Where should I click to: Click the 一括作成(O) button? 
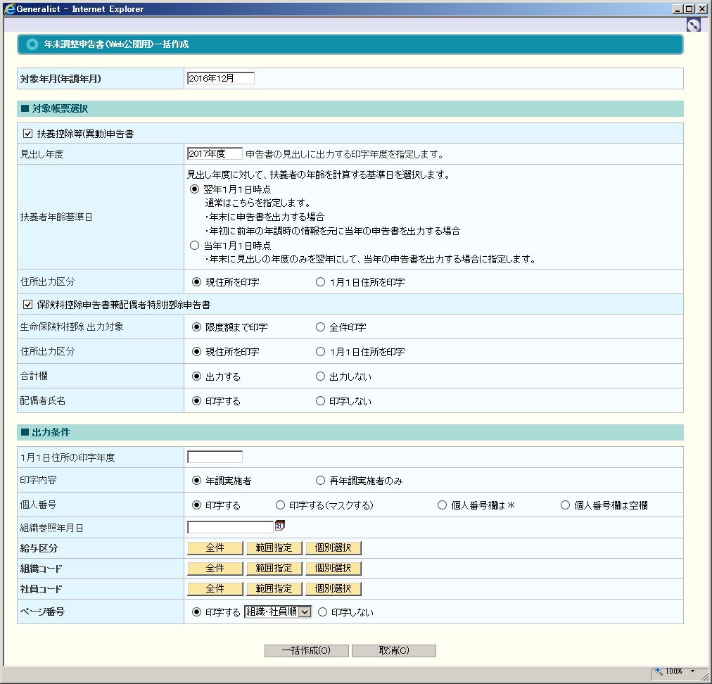point(306,651)
